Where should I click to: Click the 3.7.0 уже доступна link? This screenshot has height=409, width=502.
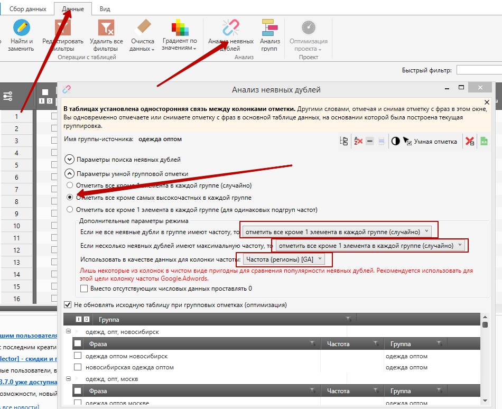point(29,382)
